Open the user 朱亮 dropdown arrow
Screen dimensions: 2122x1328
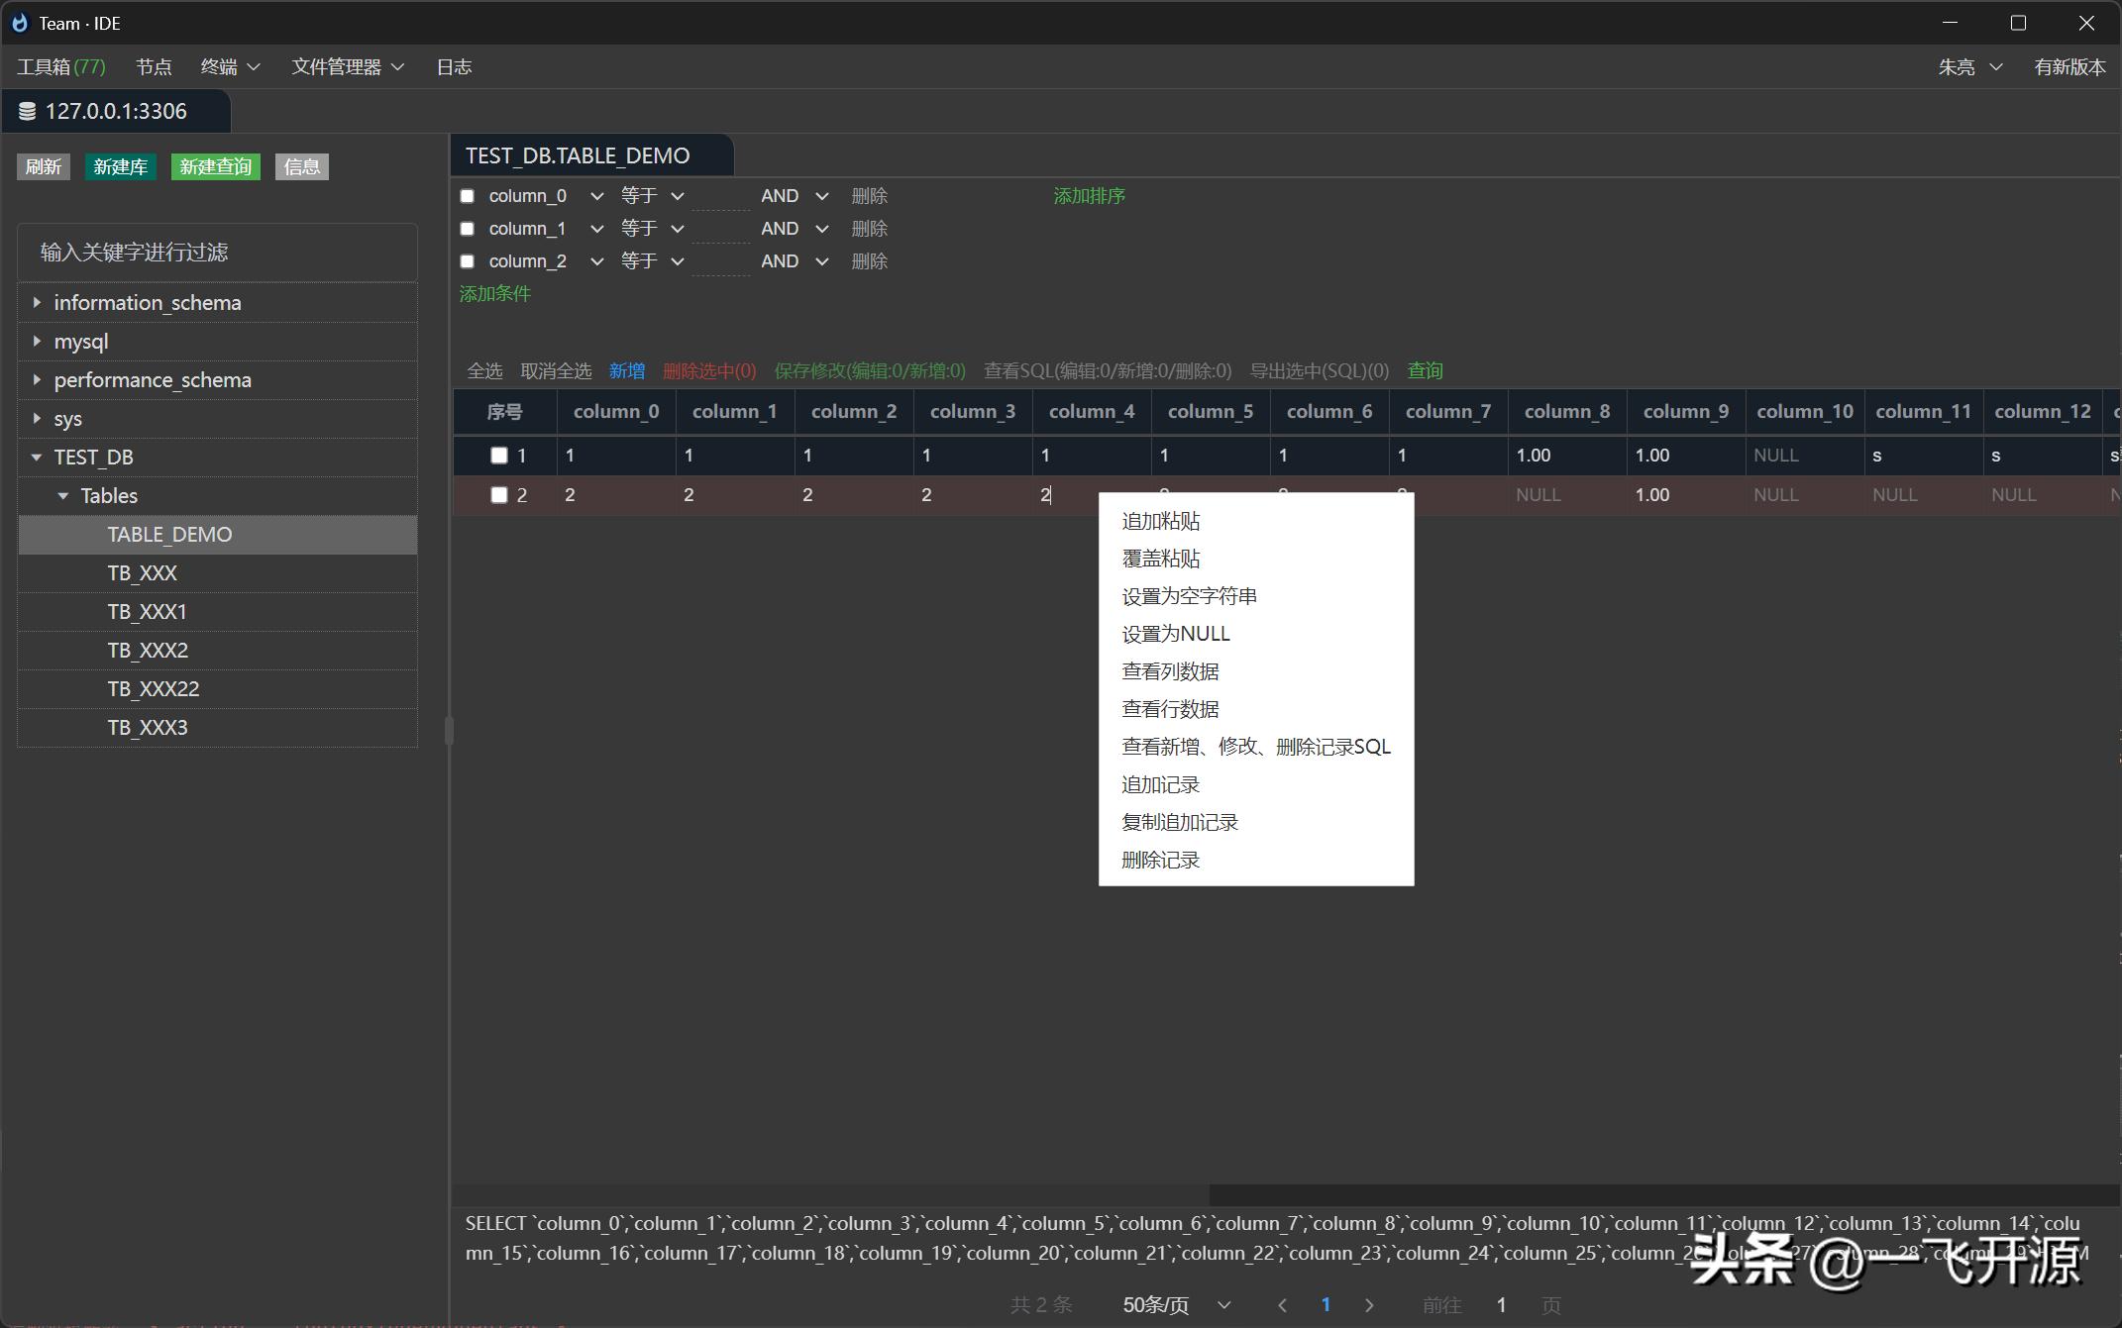coord(1996,67)
